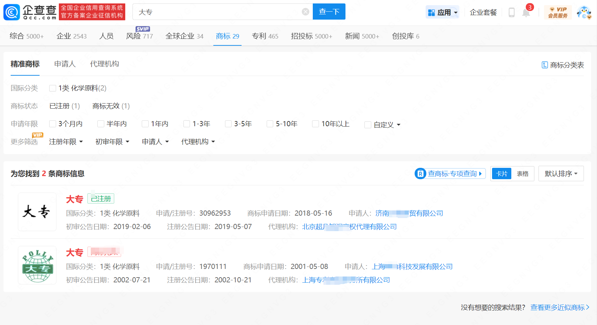Click the 查商标 专项查询 badge
Screen dimensions: 597x325
tap(450, 174)
